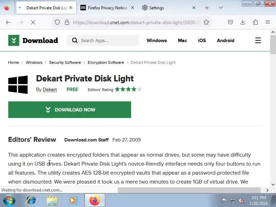Open the Mac category menu
Screen dimensions: 276x207
[x=183, y=40]
